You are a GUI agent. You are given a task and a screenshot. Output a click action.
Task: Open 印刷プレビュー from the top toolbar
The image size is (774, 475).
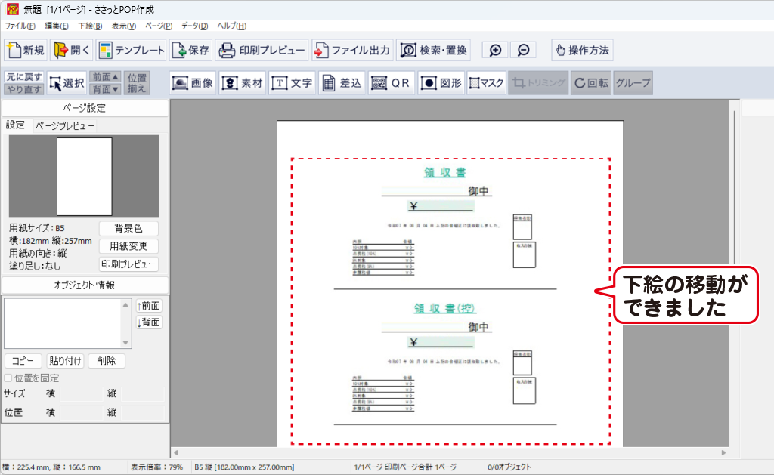coord(262,51)
